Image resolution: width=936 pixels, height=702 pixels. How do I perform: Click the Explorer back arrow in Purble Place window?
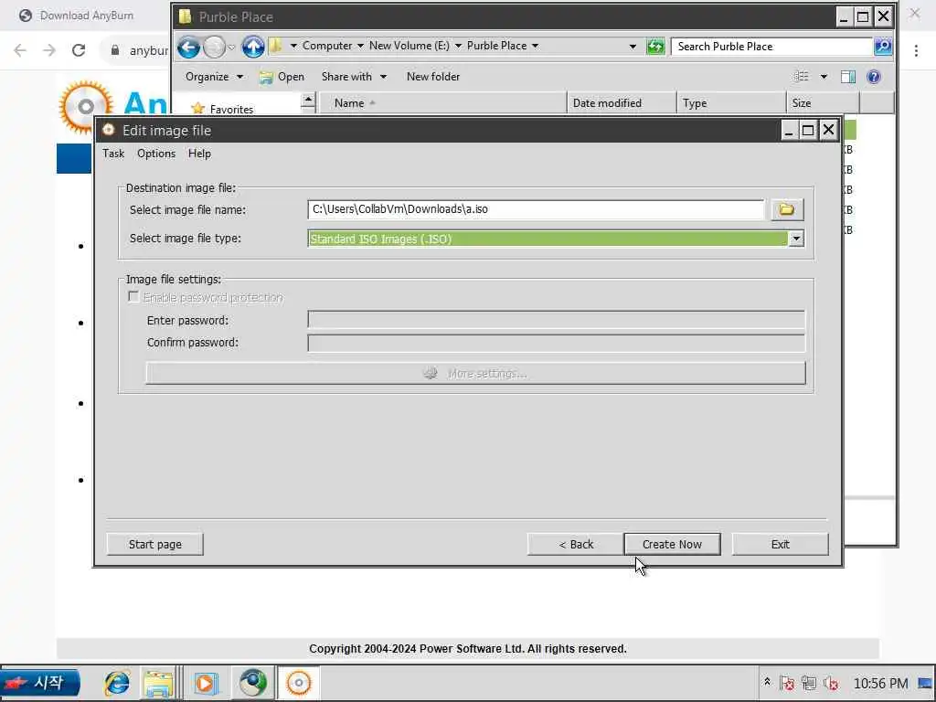pyautogui.click(x=188, y=47)
